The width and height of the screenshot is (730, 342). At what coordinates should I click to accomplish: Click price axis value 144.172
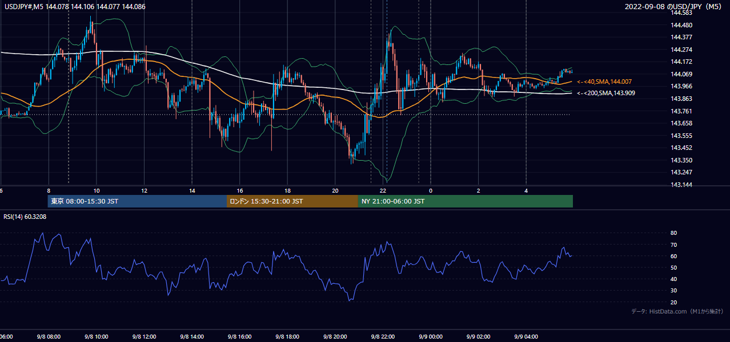coord(682,62)
